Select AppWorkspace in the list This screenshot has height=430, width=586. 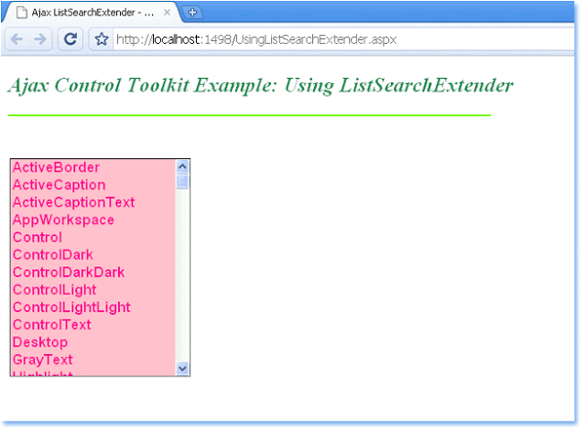(x=93, y=220)
